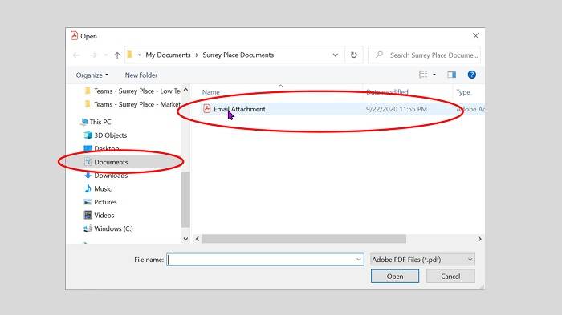Click the recent locations dropdown arrow
This screenshot has height=315, width=562.
(x=105, y=55)
